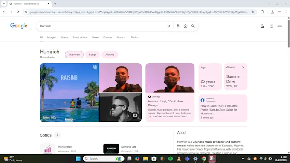Click the taskbar Search box
This screenshot has height=163, width=290.
coord(104,159)
